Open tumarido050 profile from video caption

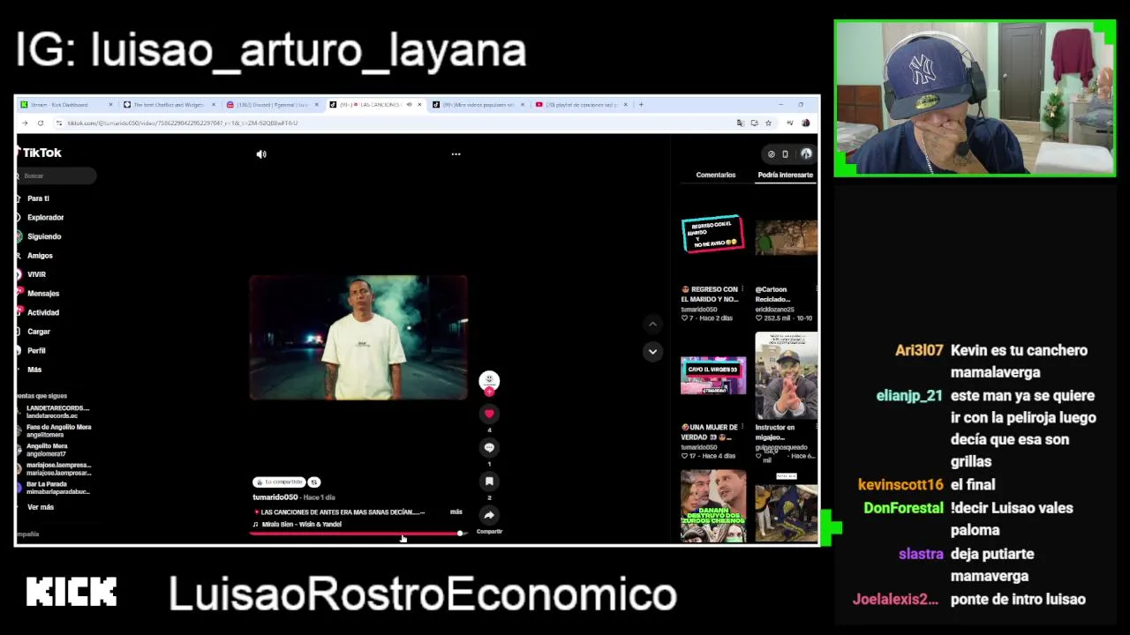275,497
